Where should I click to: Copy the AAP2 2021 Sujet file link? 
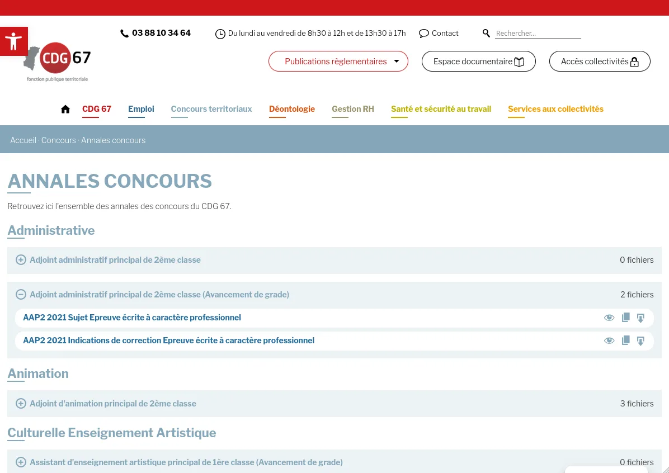[x=625, y=318]
